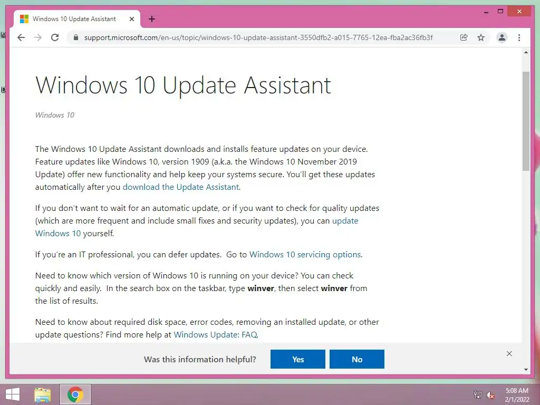
Task: Click the muted volume tray icon
Action: (490, 394)
